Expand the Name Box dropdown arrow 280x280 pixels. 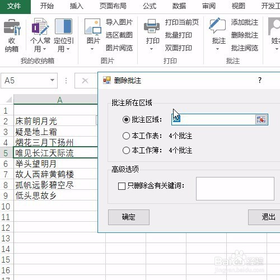(x=53, y=80)
